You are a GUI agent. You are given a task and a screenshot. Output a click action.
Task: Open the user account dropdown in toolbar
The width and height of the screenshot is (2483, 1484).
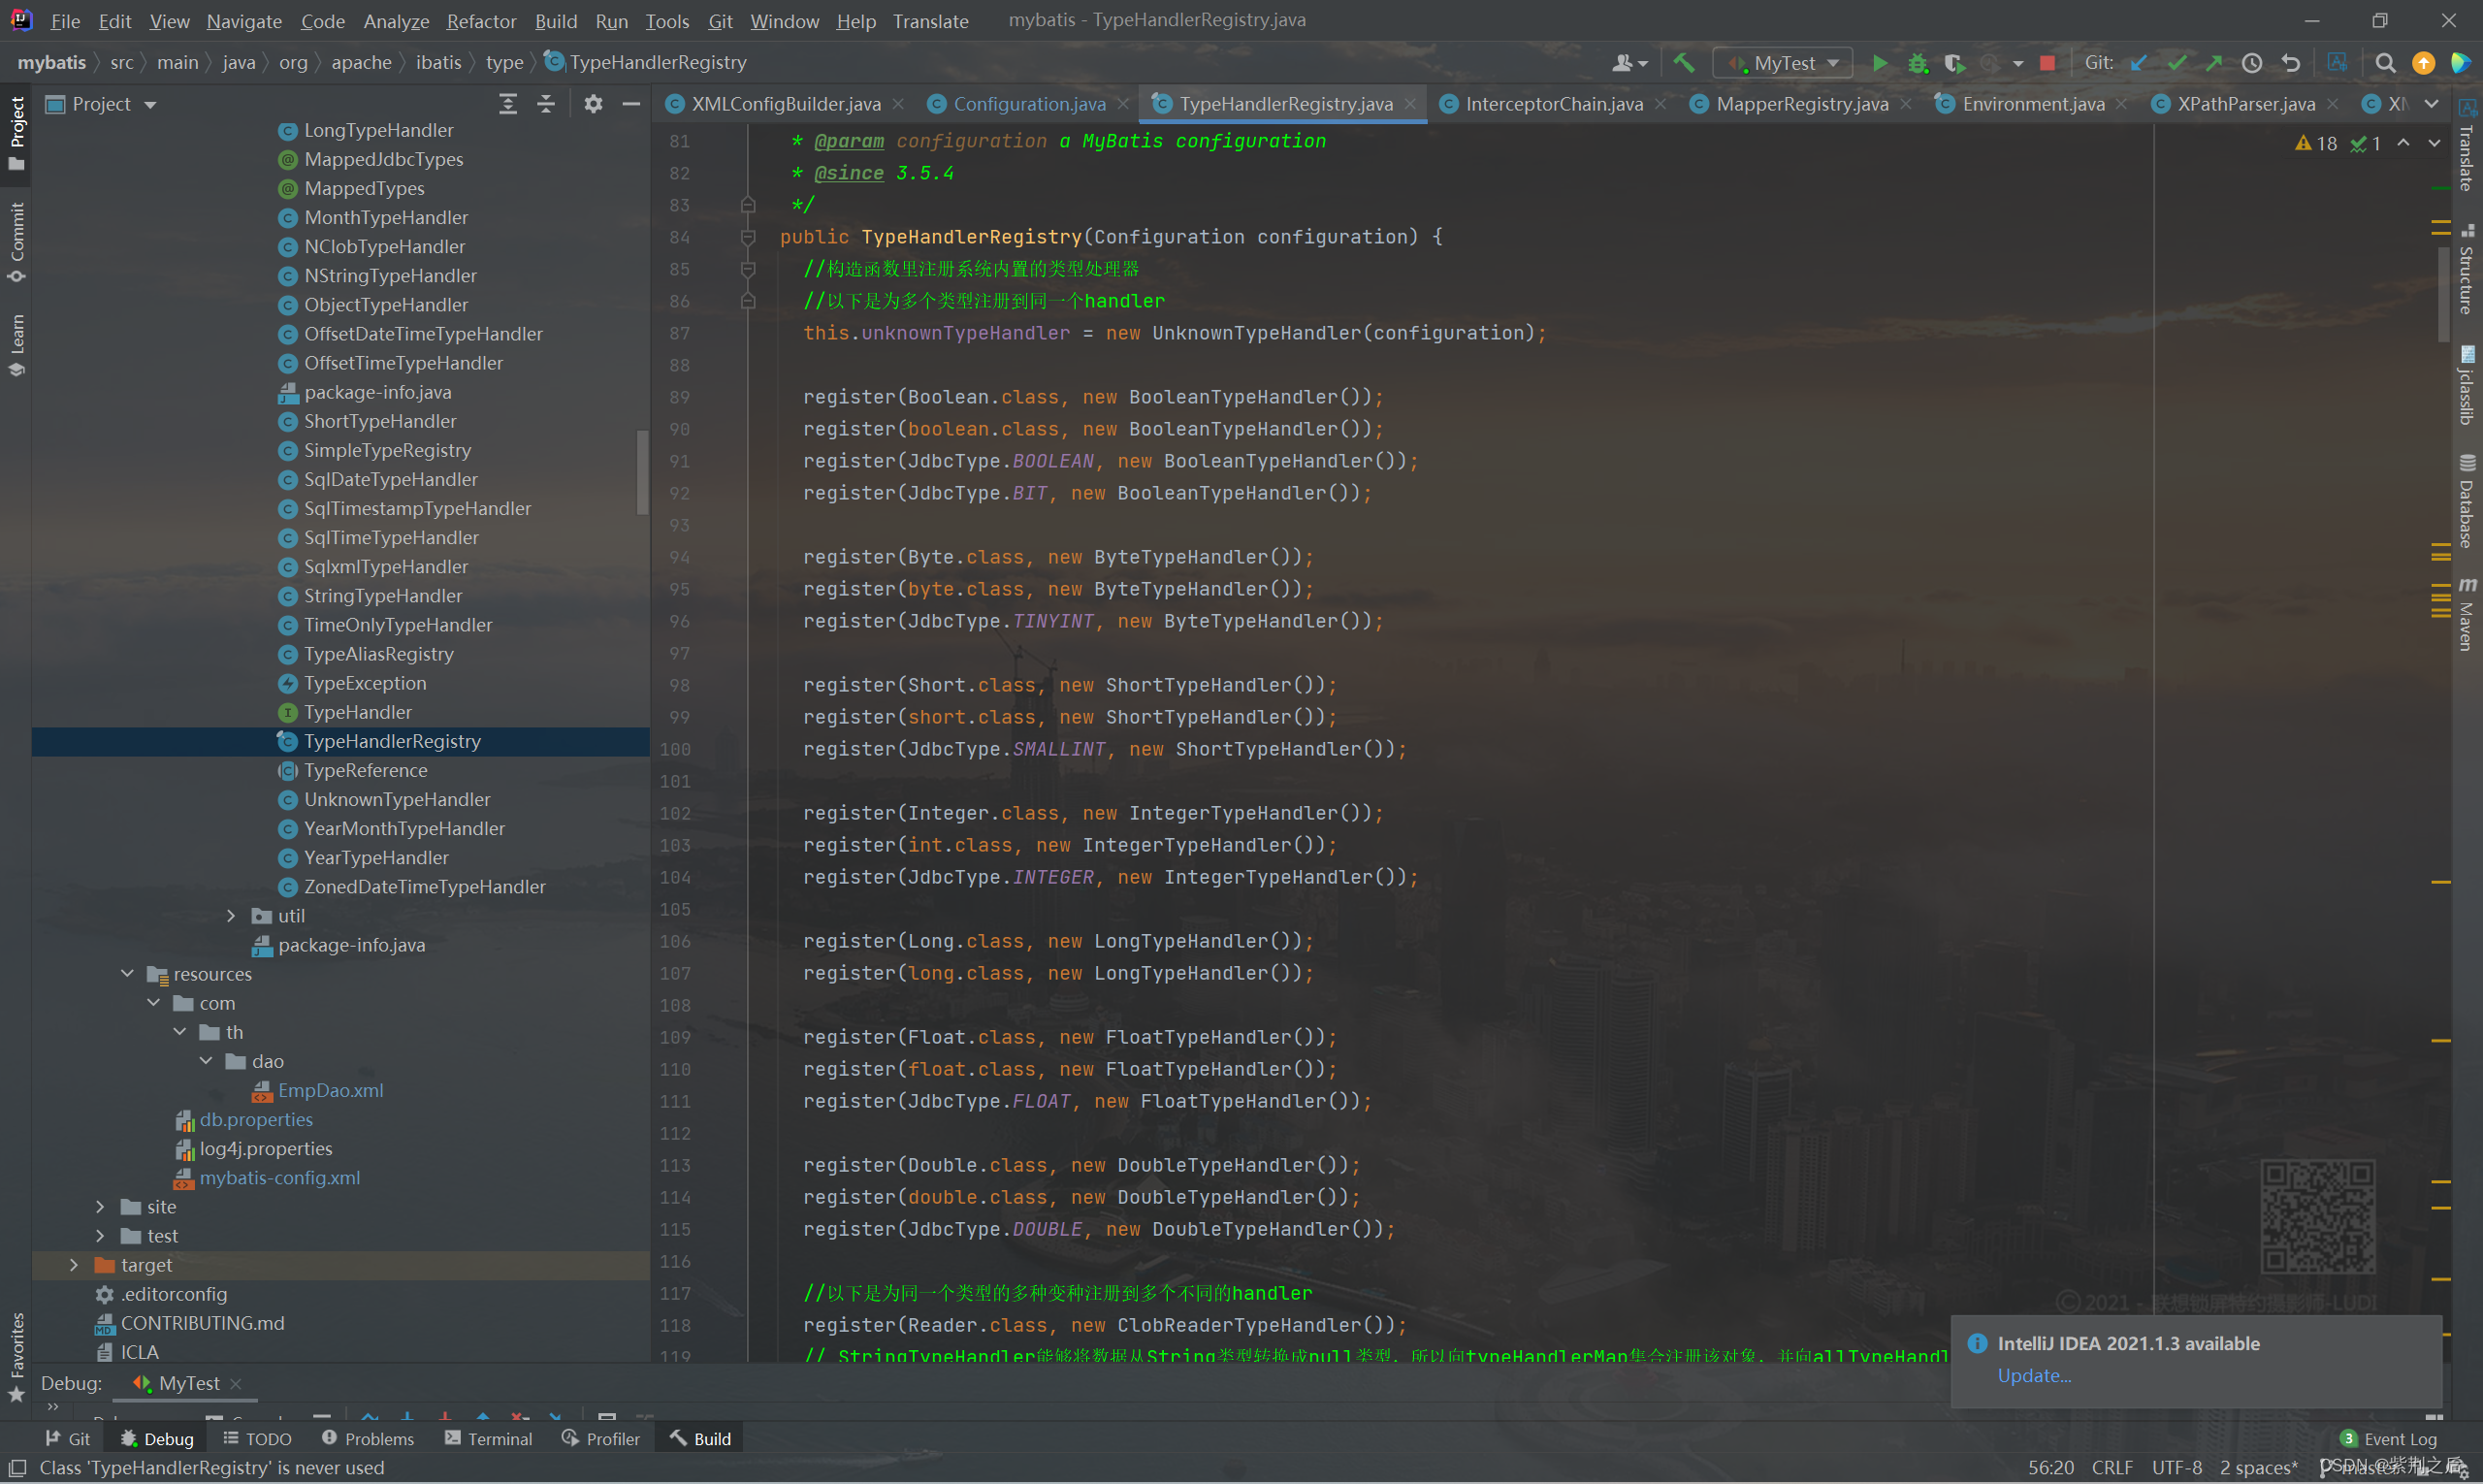coord(1630,63)
